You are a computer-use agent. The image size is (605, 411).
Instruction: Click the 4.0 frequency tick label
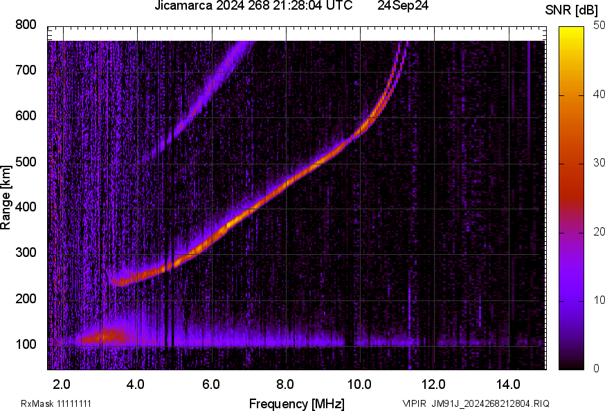[x=136, y=385]
